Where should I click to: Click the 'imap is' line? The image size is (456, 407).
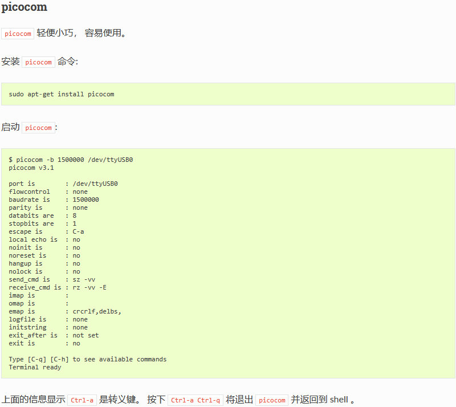click(38, 296)
